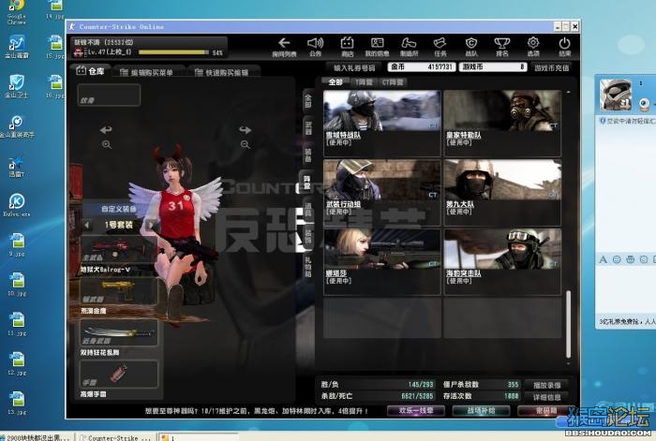The image size is (656, 441).
Task: Click Counter-Strike taskbar button
Action: (116, 437)
